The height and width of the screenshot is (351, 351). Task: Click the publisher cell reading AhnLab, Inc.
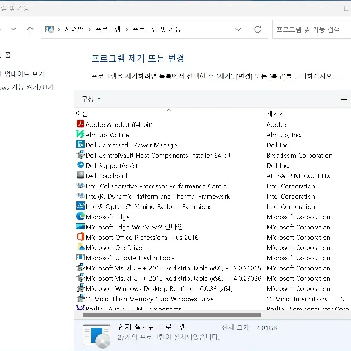[x=284, y=135]
